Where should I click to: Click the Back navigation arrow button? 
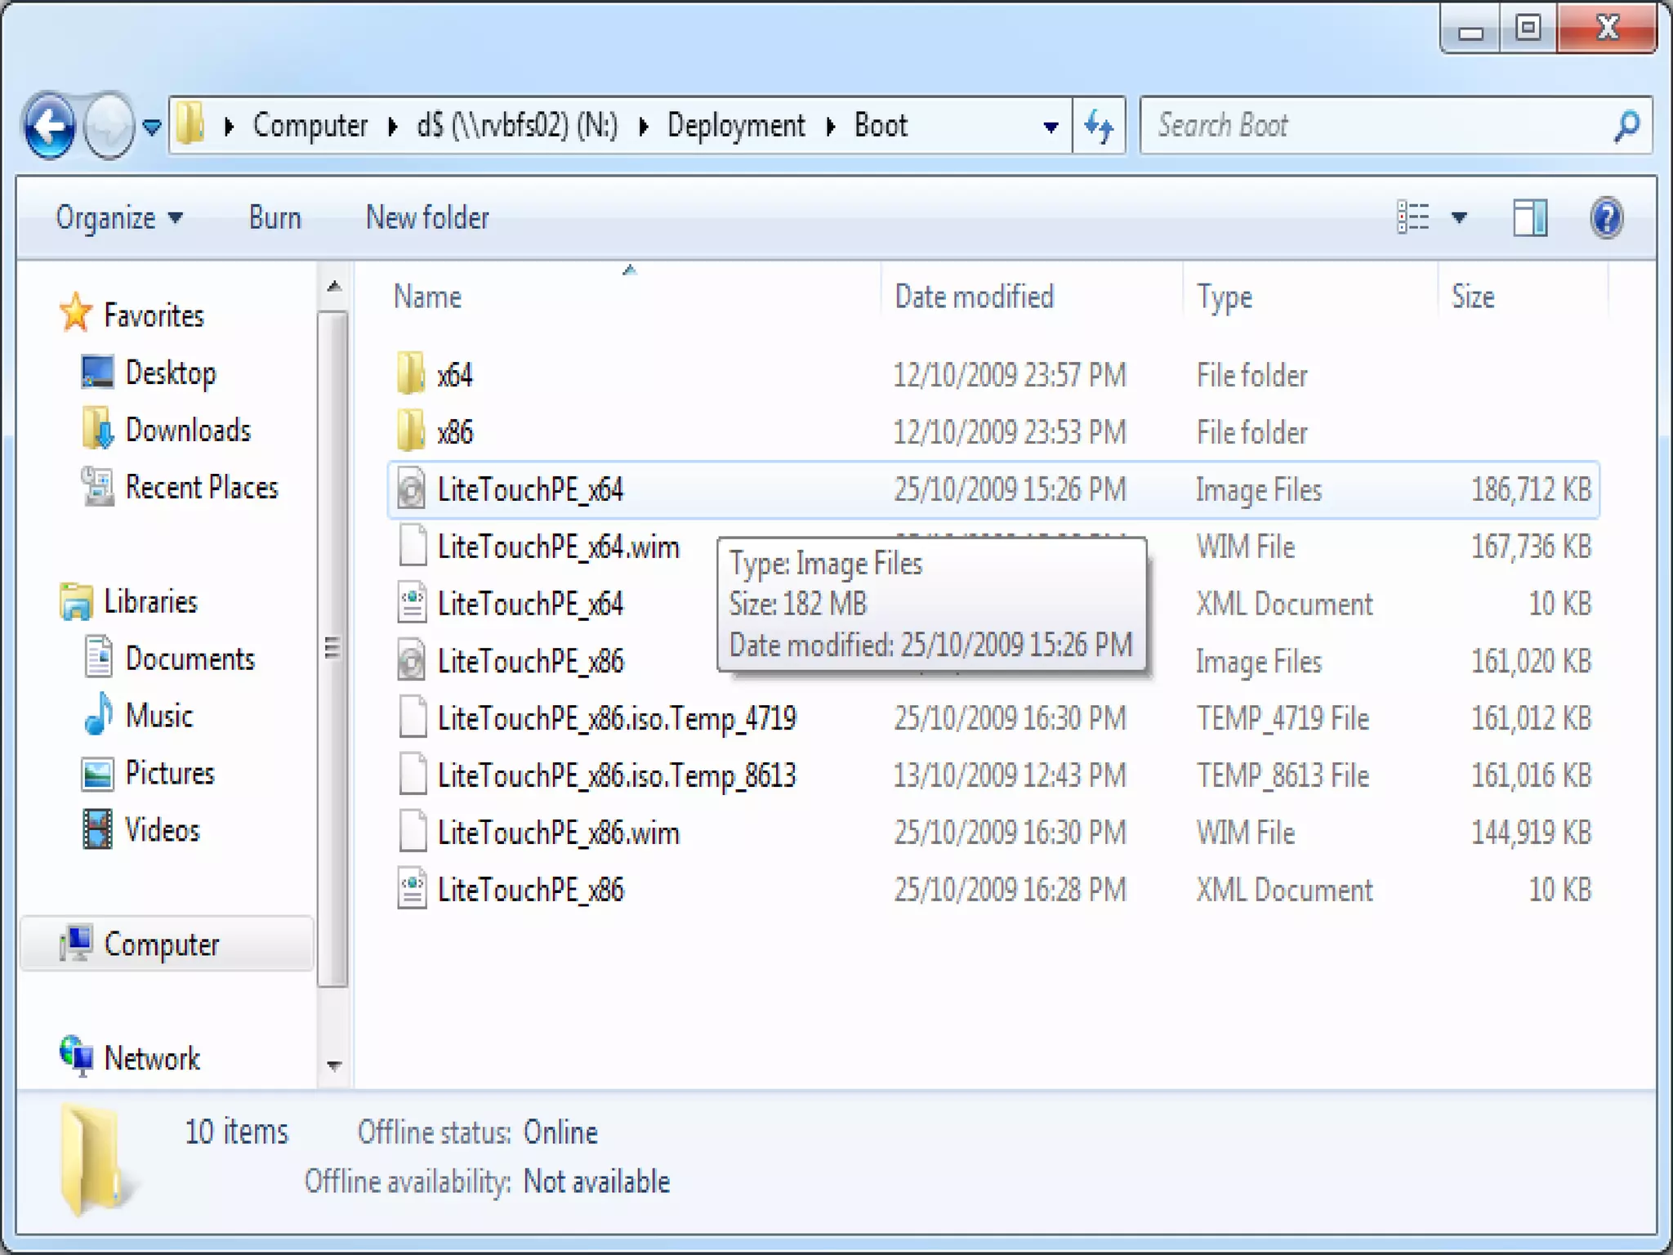51,126
